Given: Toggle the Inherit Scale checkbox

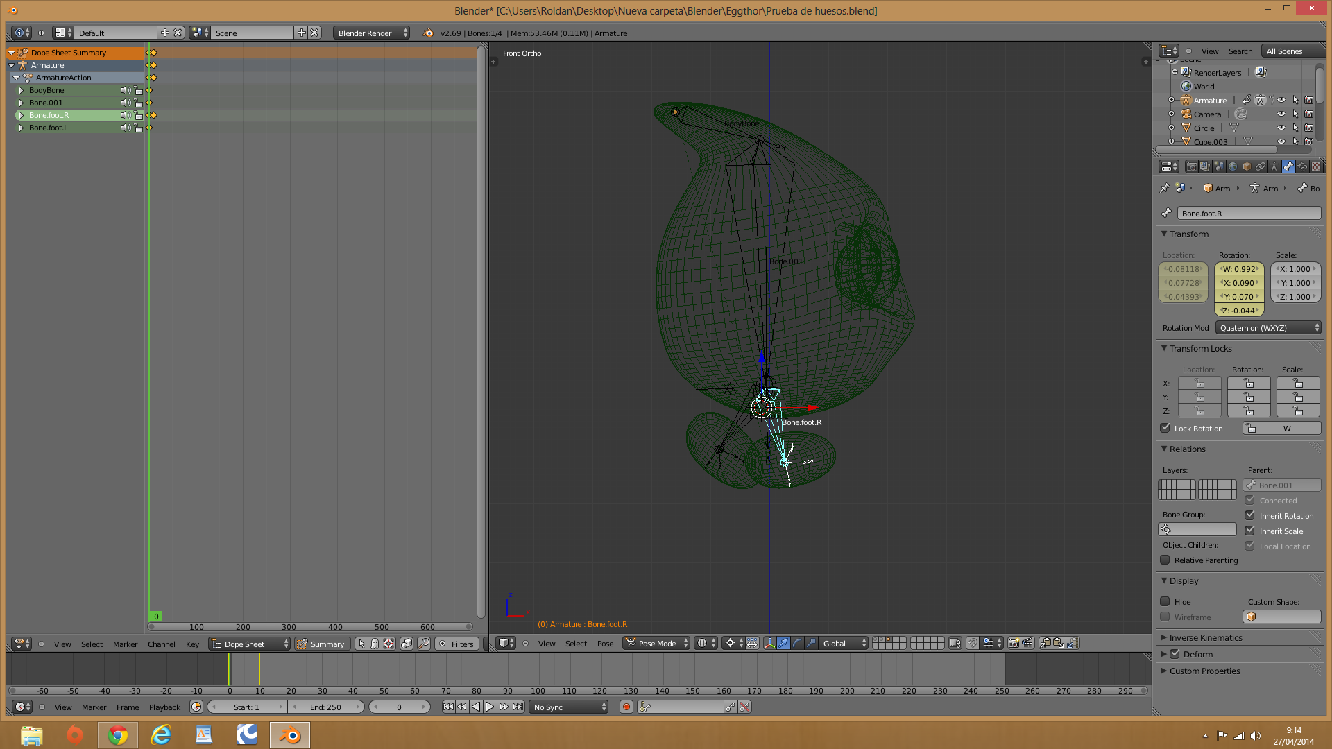Looking at the screenshot, I should point(1250,531).
